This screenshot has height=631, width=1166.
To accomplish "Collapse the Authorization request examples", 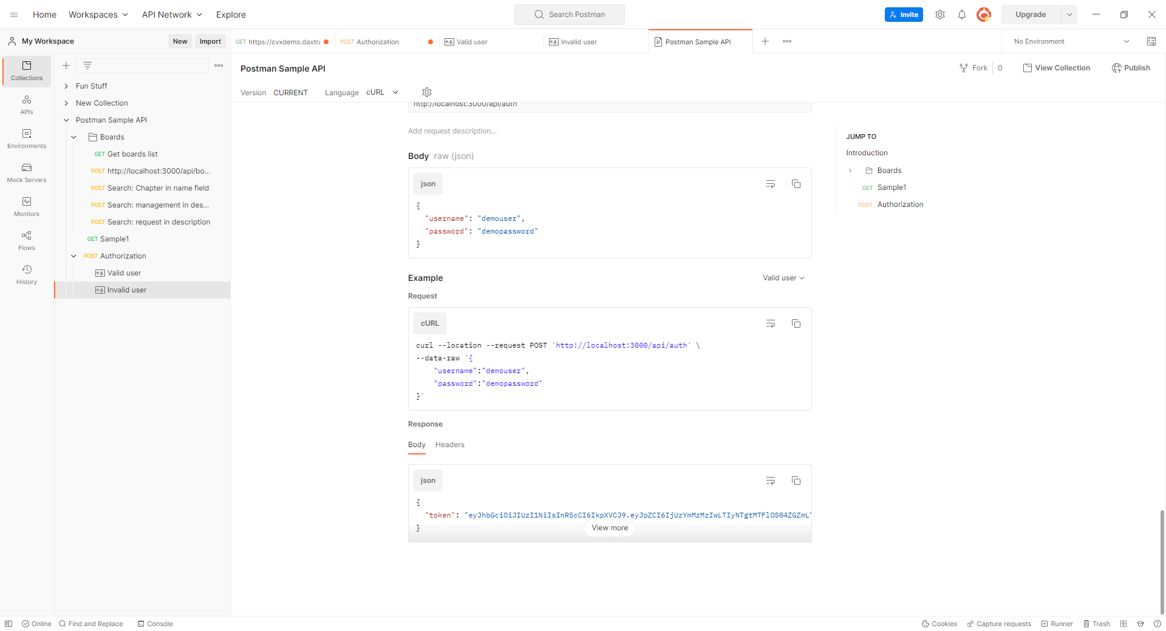I will pos(73,256).
